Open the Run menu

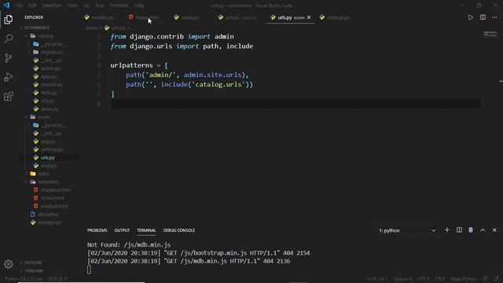100,6
